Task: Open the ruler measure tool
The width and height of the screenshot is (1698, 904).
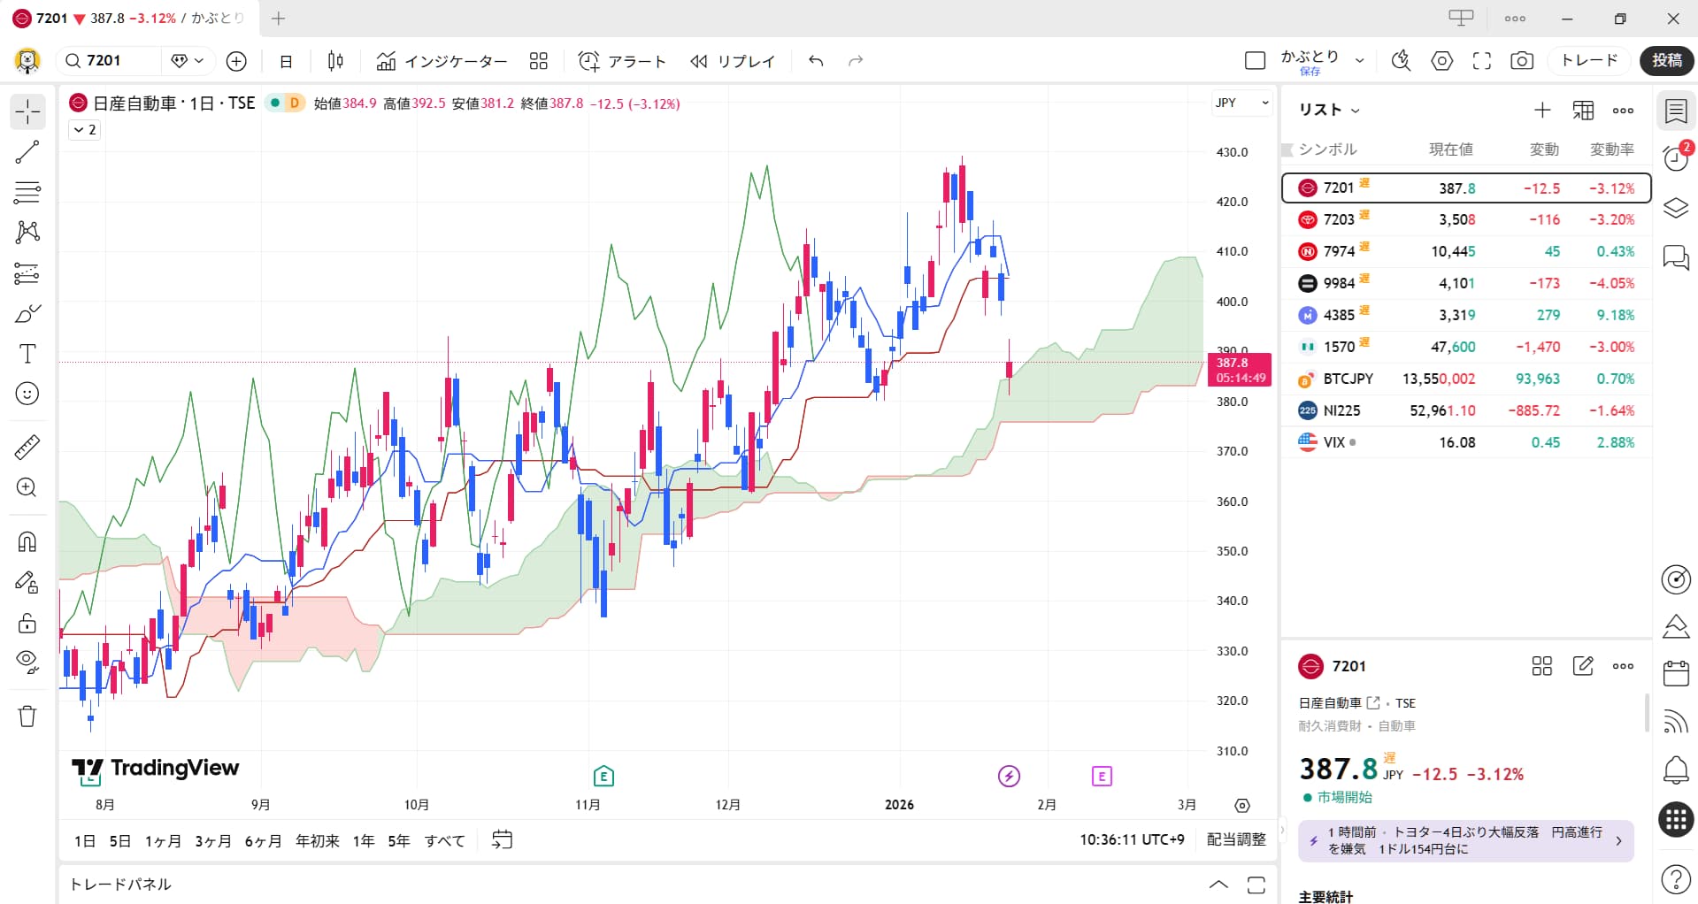Action: (x=27, y=448)
